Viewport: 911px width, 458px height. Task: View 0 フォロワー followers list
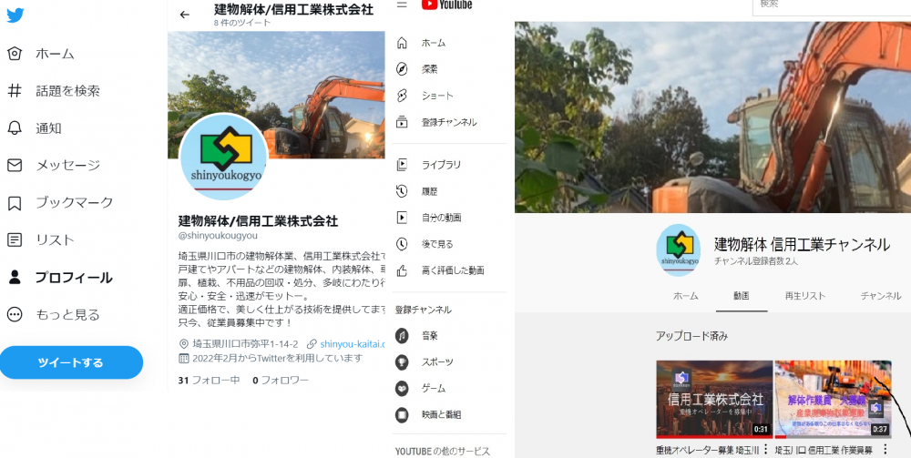click(x=281, y=381)
